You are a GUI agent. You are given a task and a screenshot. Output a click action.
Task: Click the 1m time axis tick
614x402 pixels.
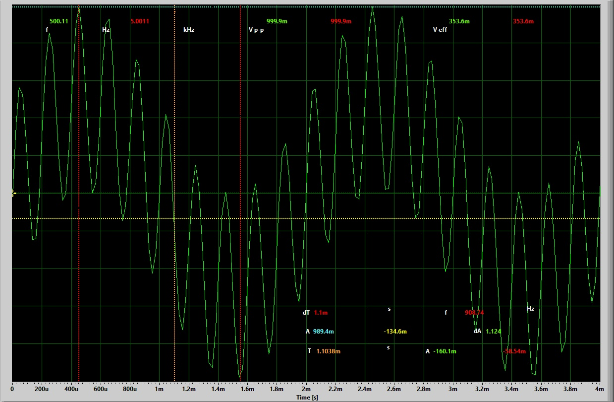(159, 390)
